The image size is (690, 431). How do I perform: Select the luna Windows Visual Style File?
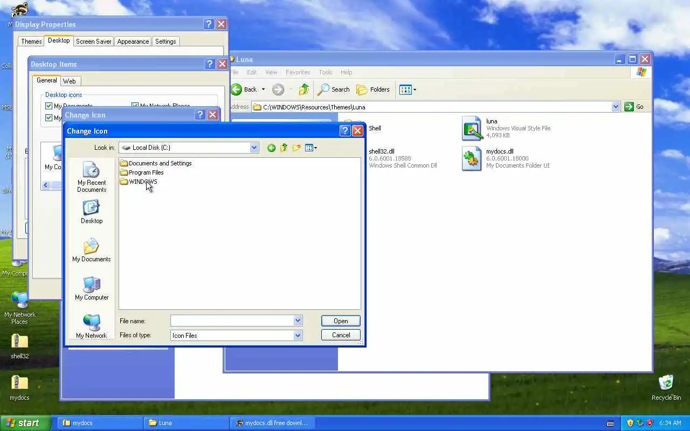[x=507, y=128]
